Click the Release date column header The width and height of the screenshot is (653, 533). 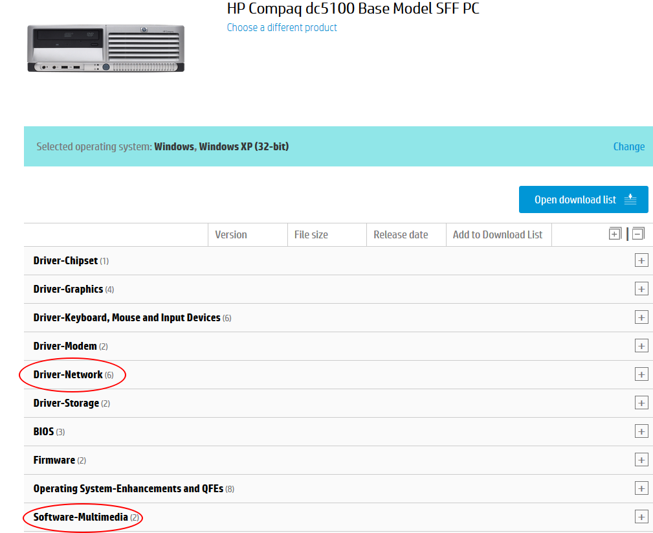[x=401, y=234]
